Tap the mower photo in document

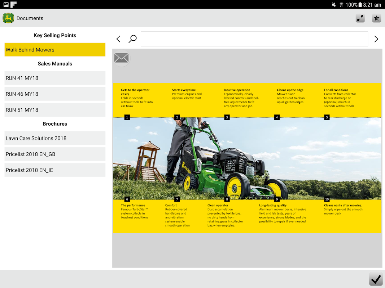pyautogui.click(x=247, y=158)
